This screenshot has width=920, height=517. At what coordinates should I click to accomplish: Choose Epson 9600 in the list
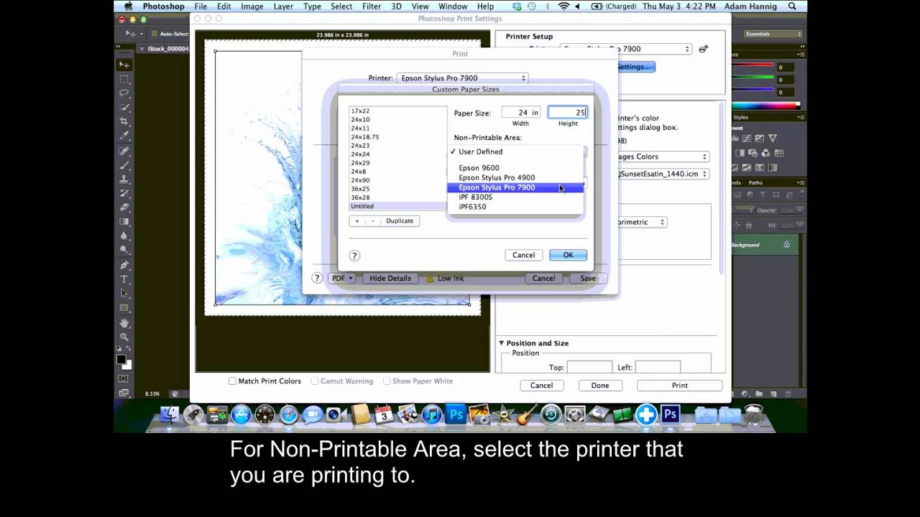point(515,168)
